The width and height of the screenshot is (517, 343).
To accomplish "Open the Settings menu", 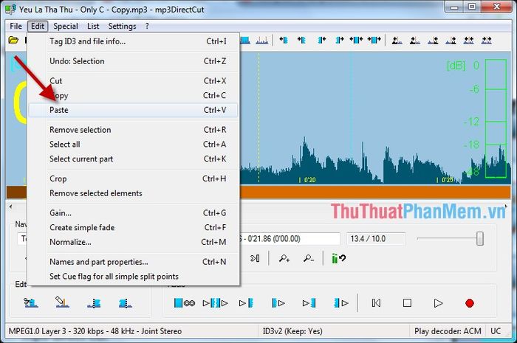I will point(122,26).
